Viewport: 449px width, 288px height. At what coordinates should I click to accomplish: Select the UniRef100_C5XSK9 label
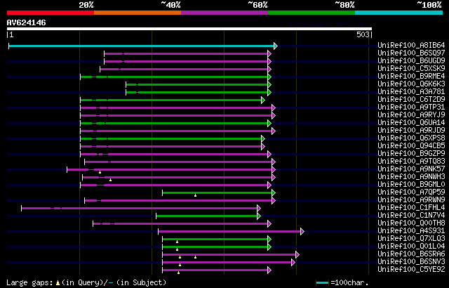pos(411,69)
